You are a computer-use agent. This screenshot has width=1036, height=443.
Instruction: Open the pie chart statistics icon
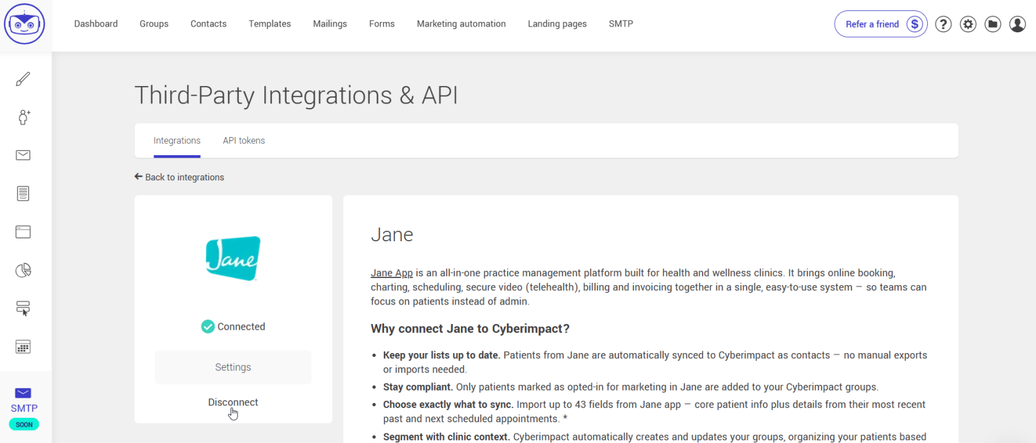[23, 270]
